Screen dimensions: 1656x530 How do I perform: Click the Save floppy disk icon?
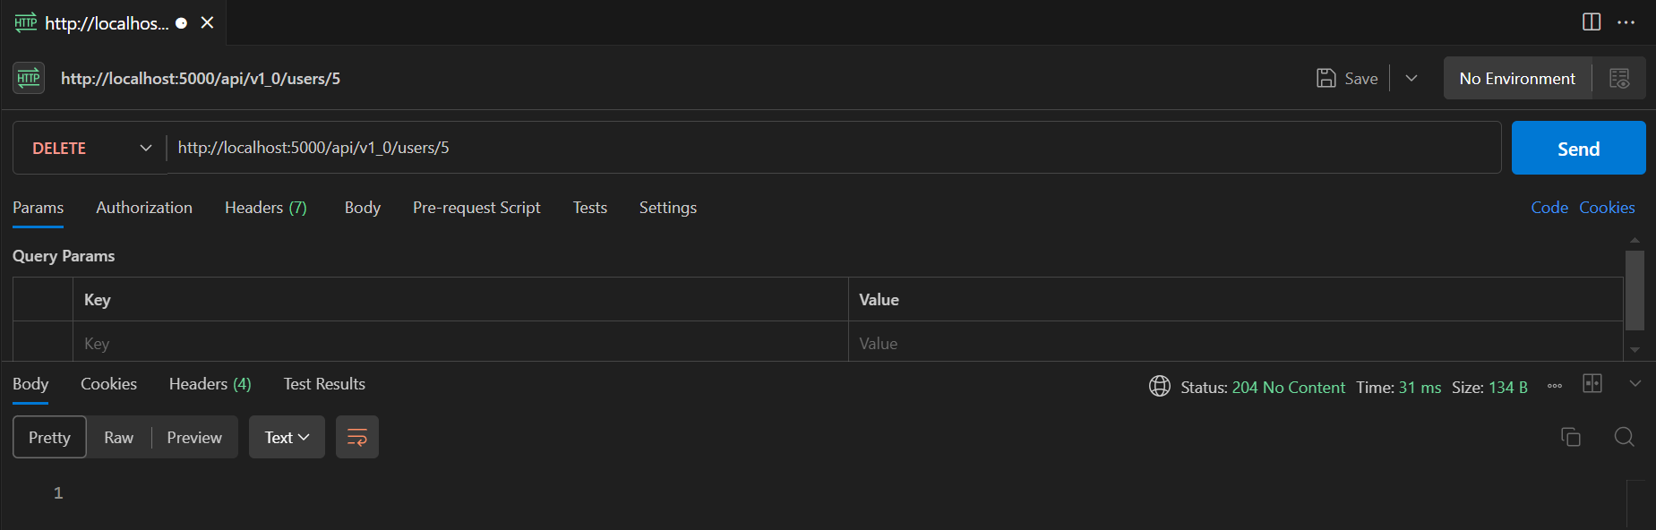1326,78
